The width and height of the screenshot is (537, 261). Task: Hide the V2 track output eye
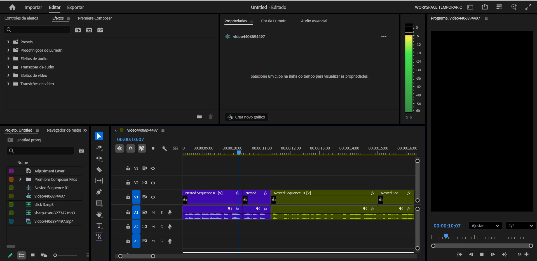coord(153,183)
